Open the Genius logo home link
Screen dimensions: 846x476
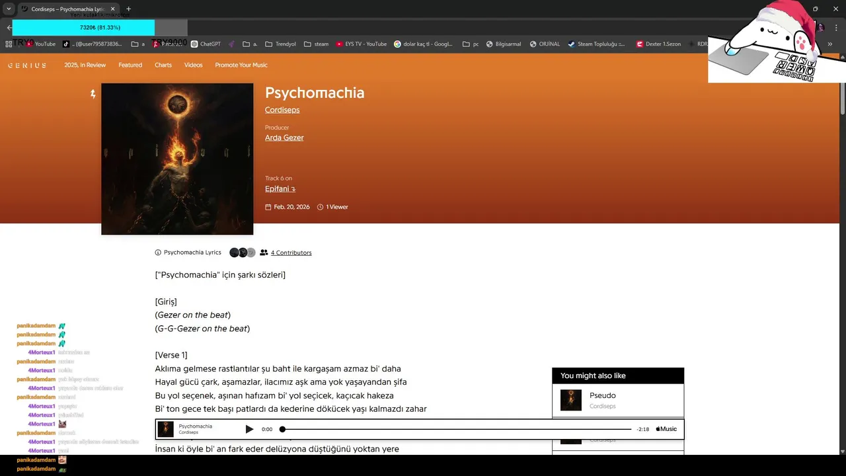tap(27, 65)
